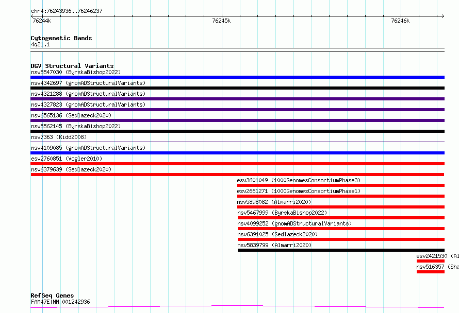Click the nsv516357 variant label
The height and width of the screenshot is (313, 459).
(x=438, y=267)
